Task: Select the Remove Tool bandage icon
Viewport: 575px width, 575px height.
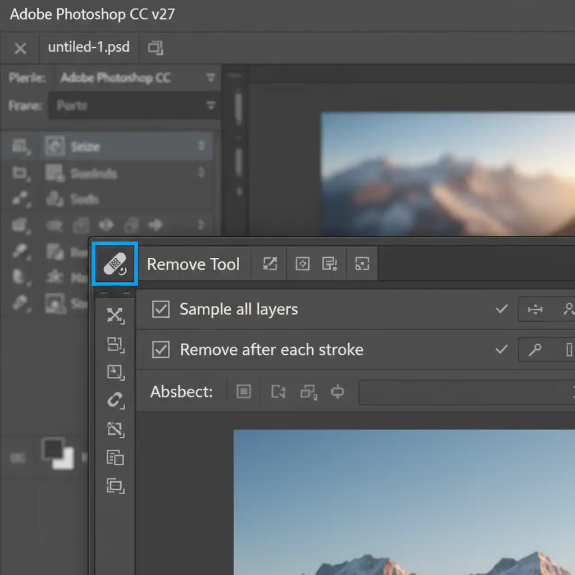Action: pos(115,264)
